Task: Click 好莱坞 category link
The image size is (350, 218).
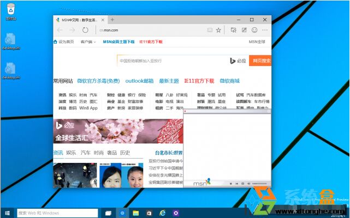Action: pyautogui.click(x=182, y=95)
